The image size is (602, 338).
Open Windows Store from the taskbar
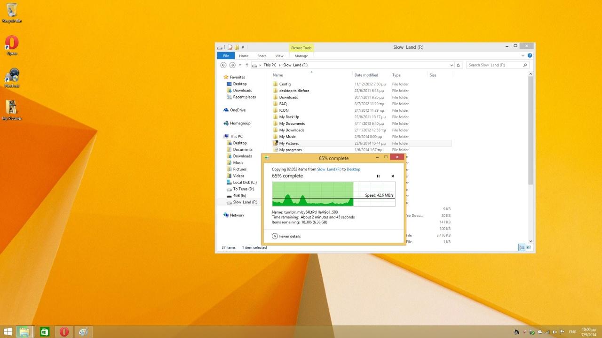(45, 332)
